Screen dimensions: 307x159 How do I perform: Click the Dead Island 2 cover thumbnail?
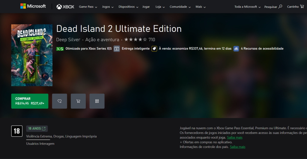[32, 55]
